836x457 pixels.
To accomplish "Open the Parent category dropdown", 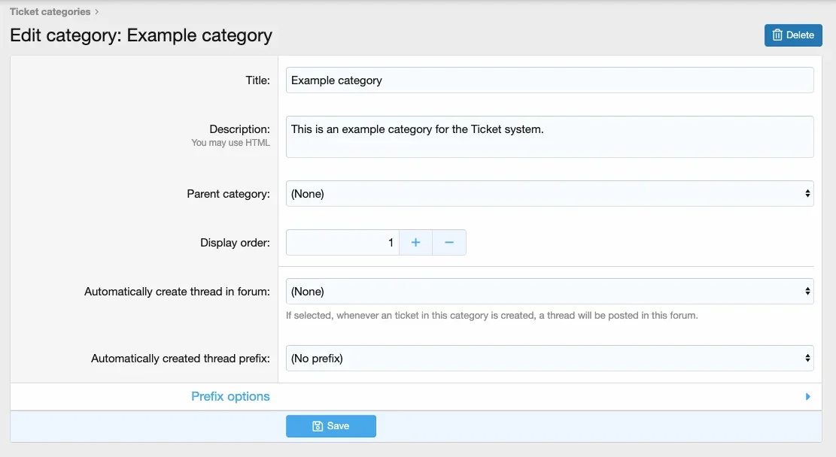I will 549,194.
